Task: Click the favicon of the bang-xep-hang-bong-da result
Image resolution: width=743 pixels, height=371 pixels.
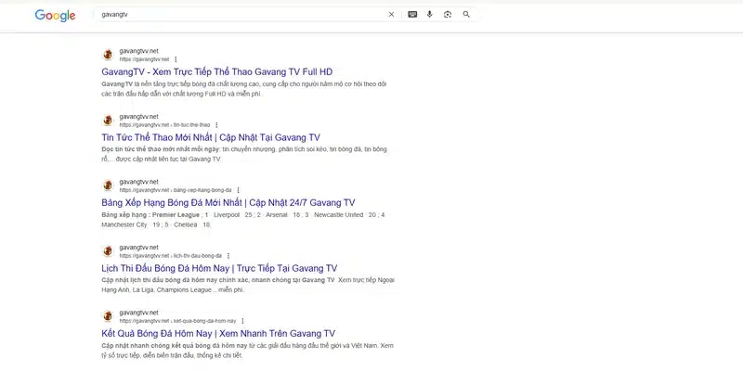Action: (x=109, y=185)
